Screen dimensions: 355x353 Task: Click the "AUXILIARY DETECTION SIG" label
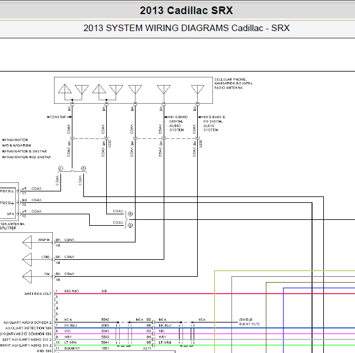(29, 328)
